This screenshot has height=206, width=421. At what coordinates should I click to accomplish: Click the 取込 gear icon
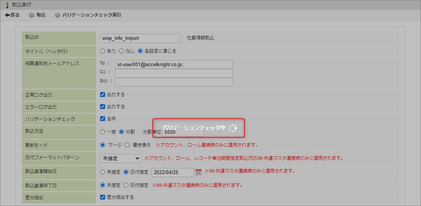click(x=32, y=15)
